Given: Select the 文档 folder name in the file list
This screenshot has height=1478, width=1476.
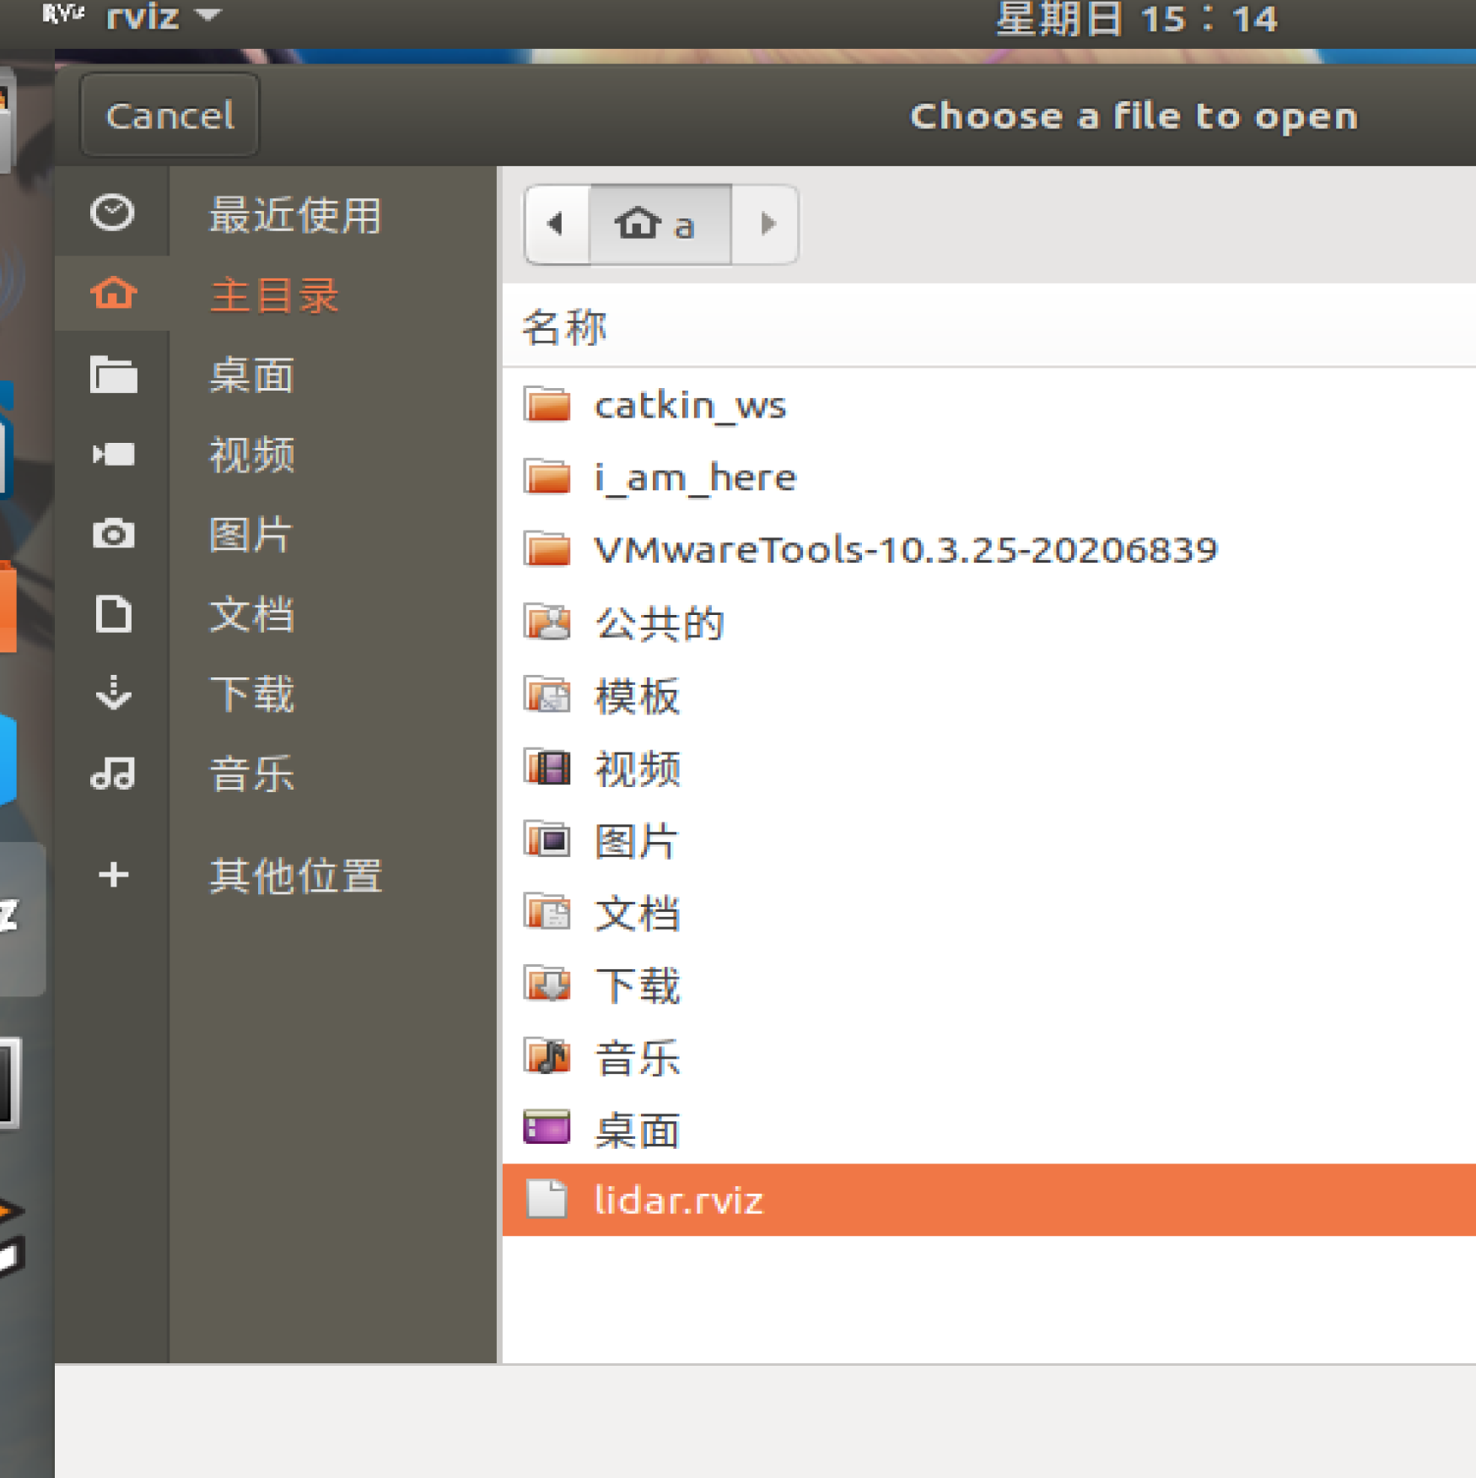Looking at the screenshot, I should point(637,914).
